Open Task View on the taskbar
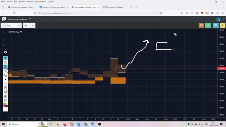Screen dimensions: 226x127 click(51, 124)
